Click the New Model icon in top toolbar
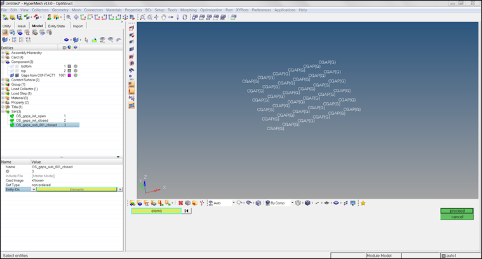This screenshot has height=259, width=482. [6, 17]
